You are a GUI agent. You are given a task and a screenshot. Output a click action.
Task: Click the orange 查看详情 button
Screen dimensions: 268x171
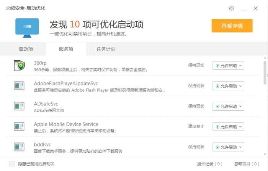pos(232,26)
